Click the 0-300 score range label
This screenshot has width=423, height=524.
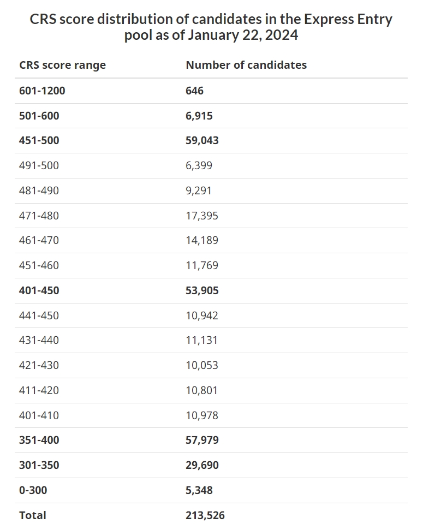(33, 490)
